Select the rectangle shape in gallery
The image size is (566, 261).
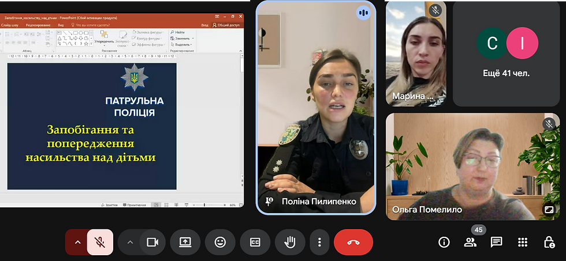pyautogui.click(x=76, y=33)
